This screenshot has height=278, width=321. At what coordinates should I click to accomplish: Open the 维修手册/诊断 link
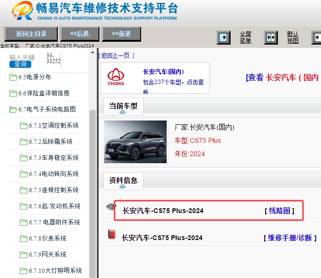click(x=290, y=238)
